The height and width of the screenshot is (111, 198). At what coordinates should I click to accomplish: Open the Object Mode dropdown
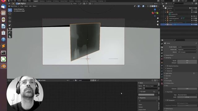click(14, 6)
